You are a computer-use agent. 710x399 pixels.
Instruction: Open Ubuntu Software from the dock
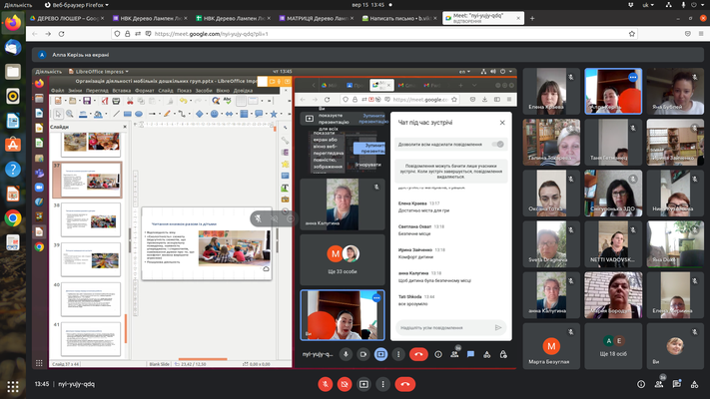click(x=13, y=145)
